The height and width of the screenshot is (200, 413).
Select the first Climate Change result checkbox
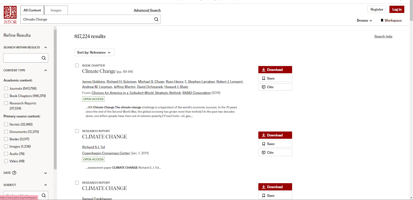point(77,65)
